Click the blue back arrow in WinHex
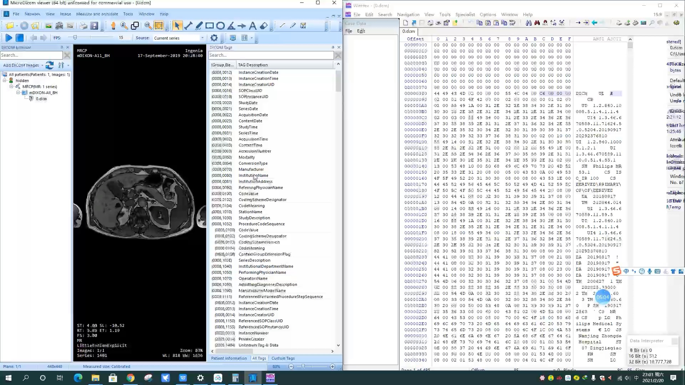Screen dimensions: 685x385 tap(594, 23)
